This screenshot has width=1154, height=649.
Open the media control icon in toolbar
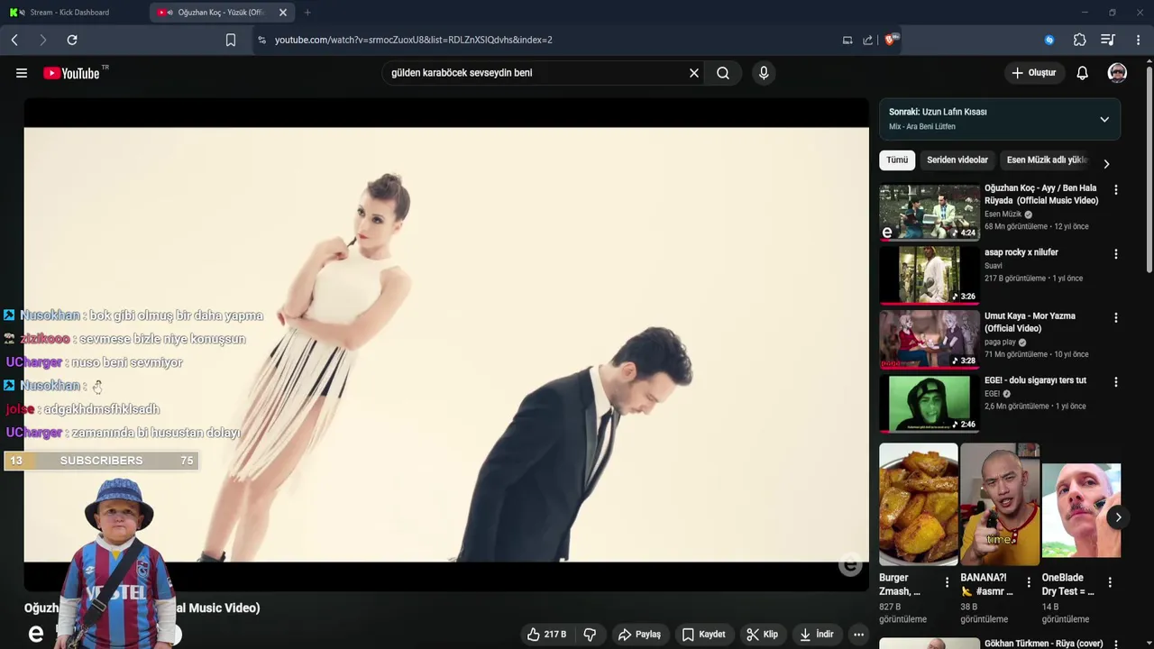pos(1108,40)
